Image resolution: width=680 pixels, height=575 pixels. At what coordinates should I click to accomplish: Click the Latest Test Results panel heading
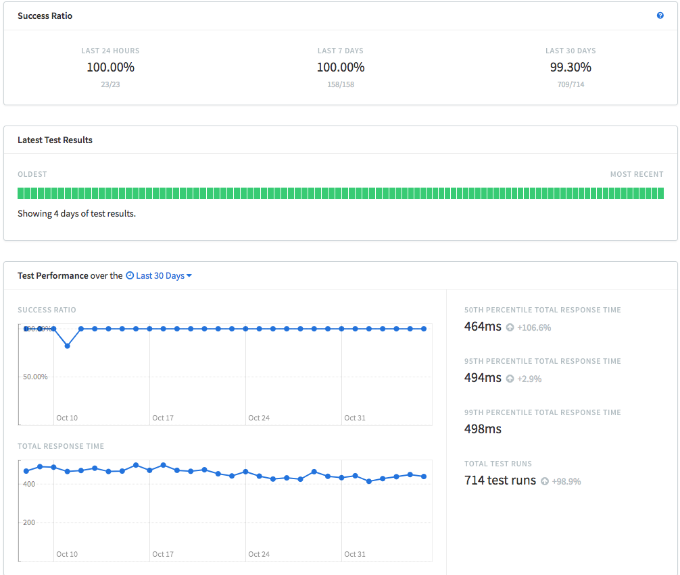click(55, 140)
